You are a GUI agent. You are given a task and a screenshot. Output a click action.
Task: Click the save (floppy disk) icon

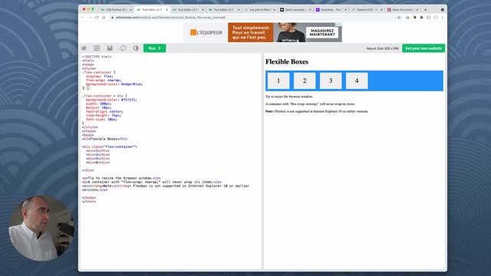point(110,48)
